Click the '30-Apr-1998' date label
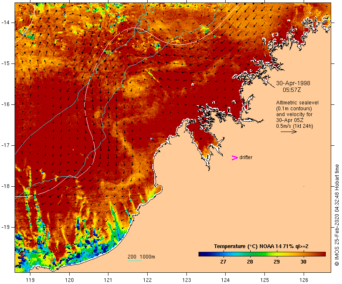This screenshot has height=284, width=342. pos(293,83)
